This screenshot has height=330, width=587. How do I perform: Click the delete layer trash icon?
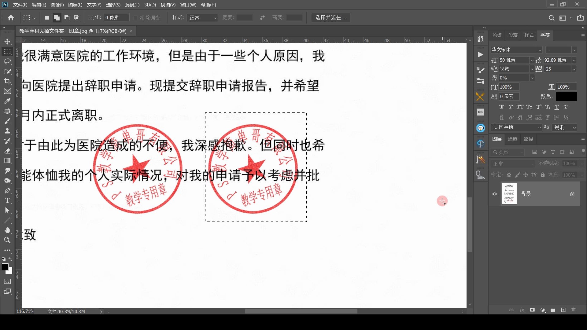pyautogui.click(x=573, y=310)
